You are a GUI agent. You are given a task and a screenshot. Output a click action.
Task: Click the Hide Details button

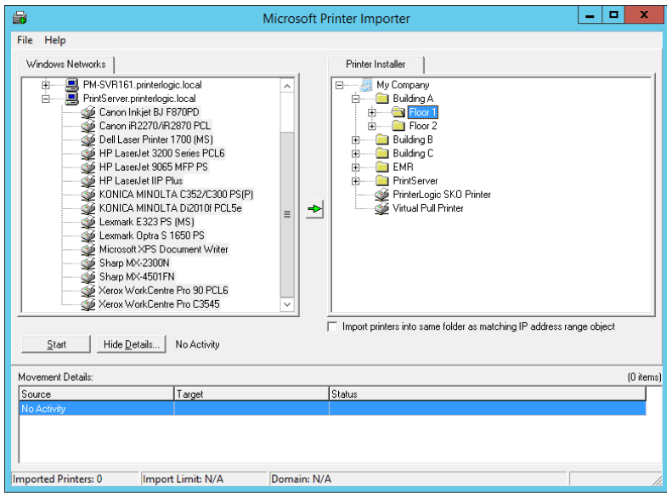pyautogui.click(x=131, y=344)
